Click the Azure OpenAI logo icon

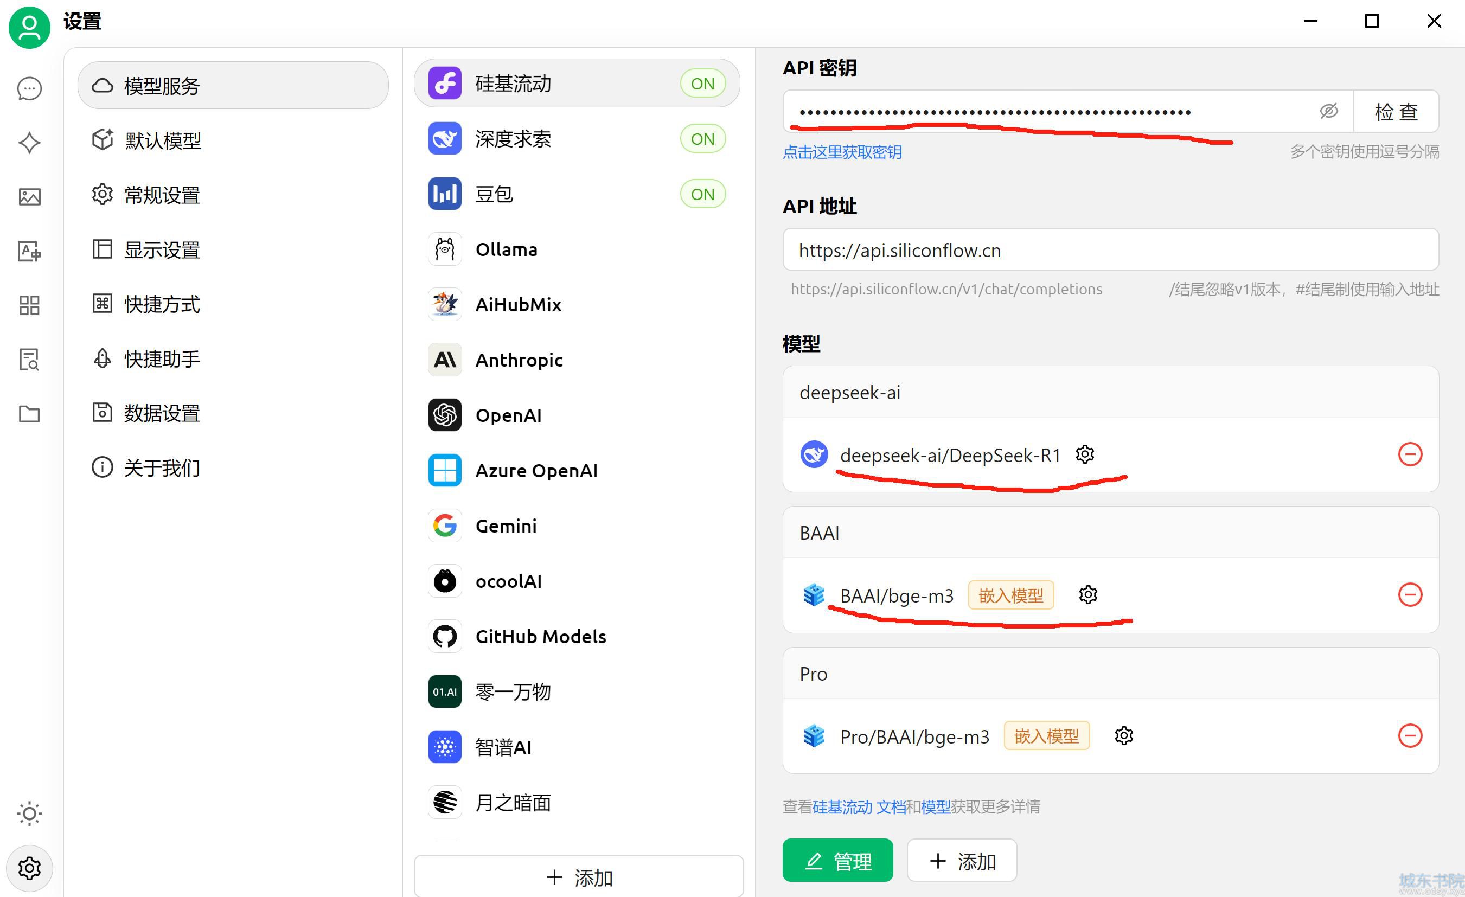(x=445, y=470)
